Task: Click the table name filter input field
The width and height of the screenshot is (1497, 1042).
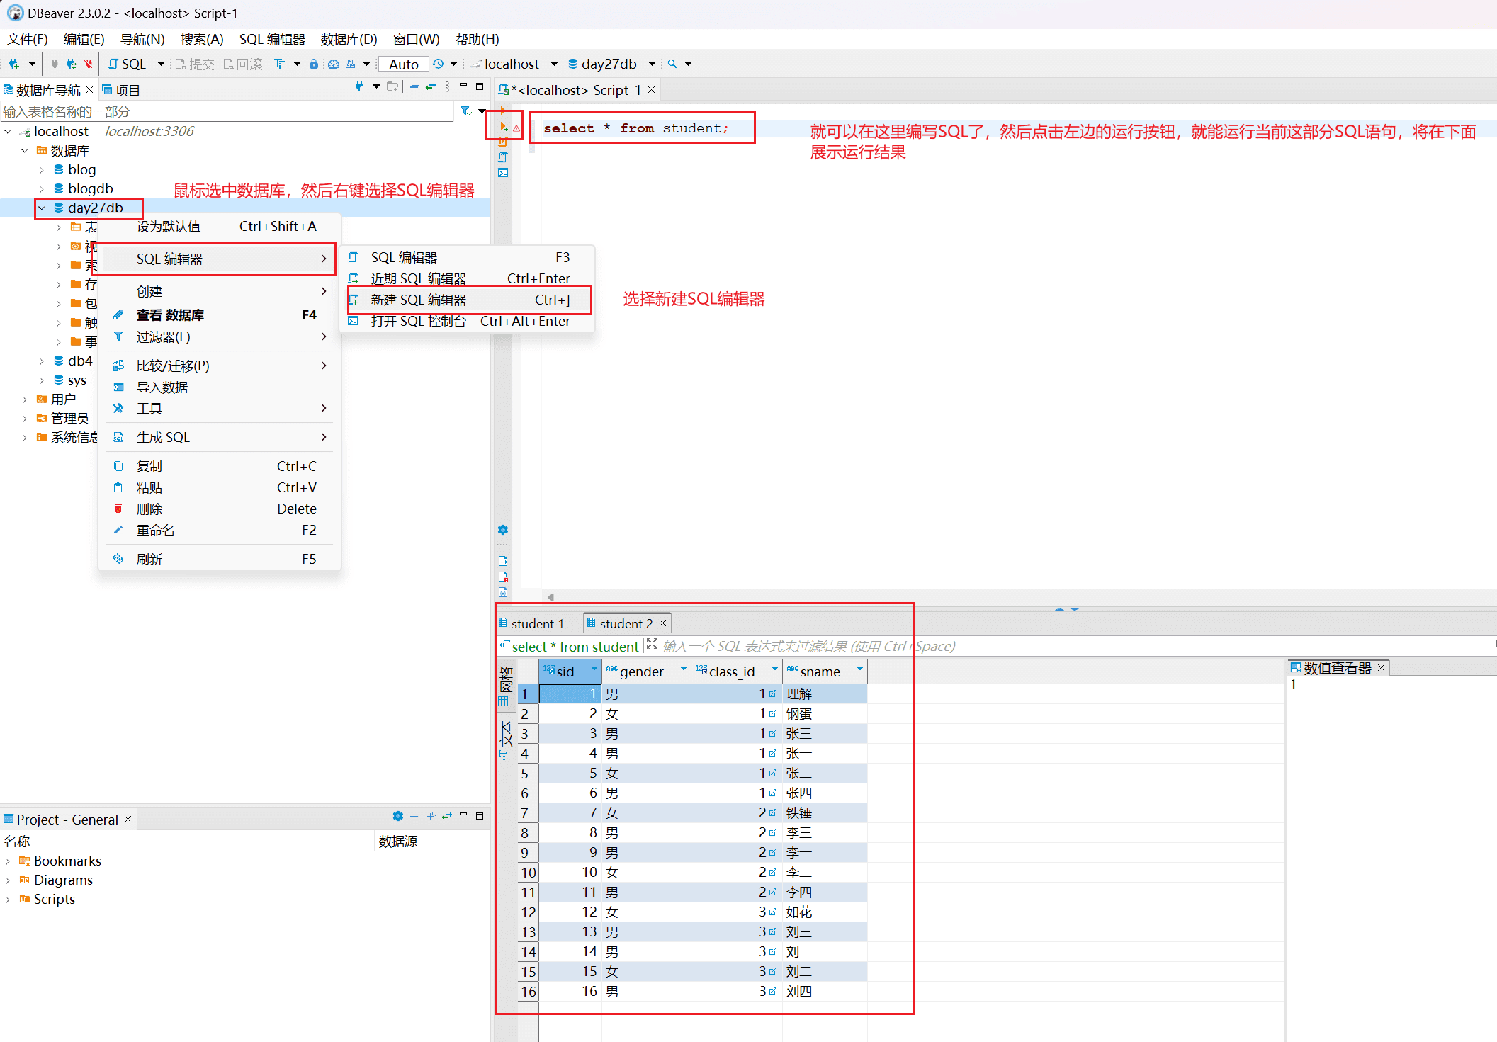Action: coord(227,111)
